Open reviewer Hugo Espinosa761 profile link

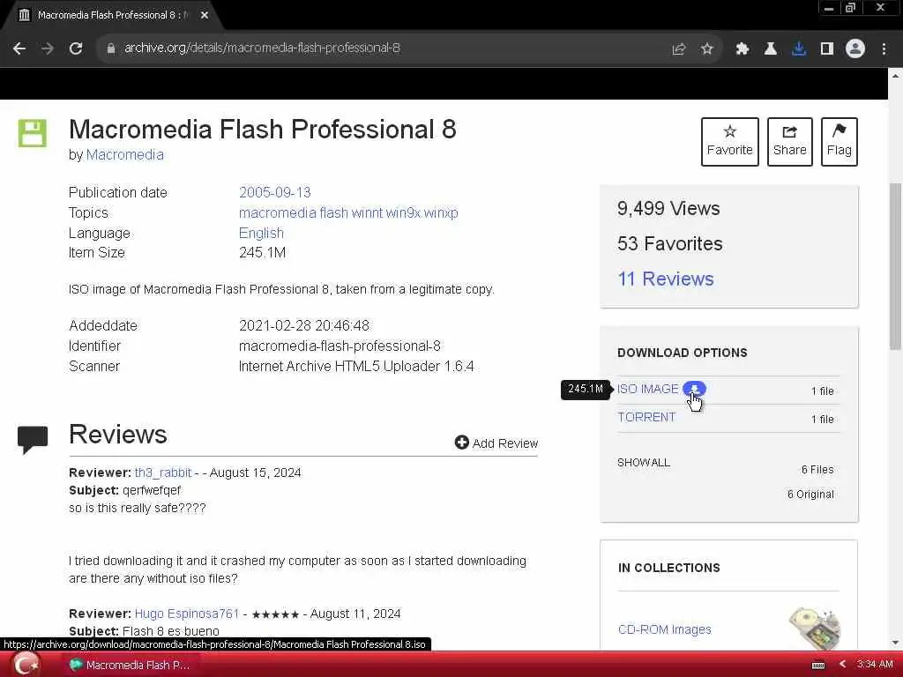point(187,614)
